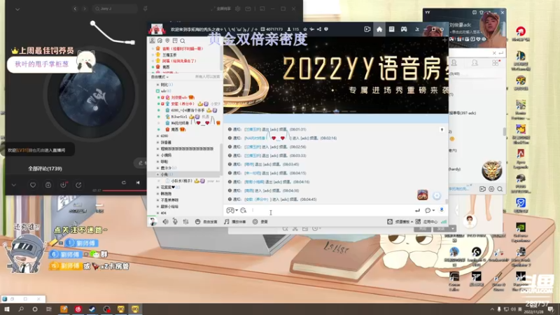Open 全部评论(1739) comments

coord(45,169)
